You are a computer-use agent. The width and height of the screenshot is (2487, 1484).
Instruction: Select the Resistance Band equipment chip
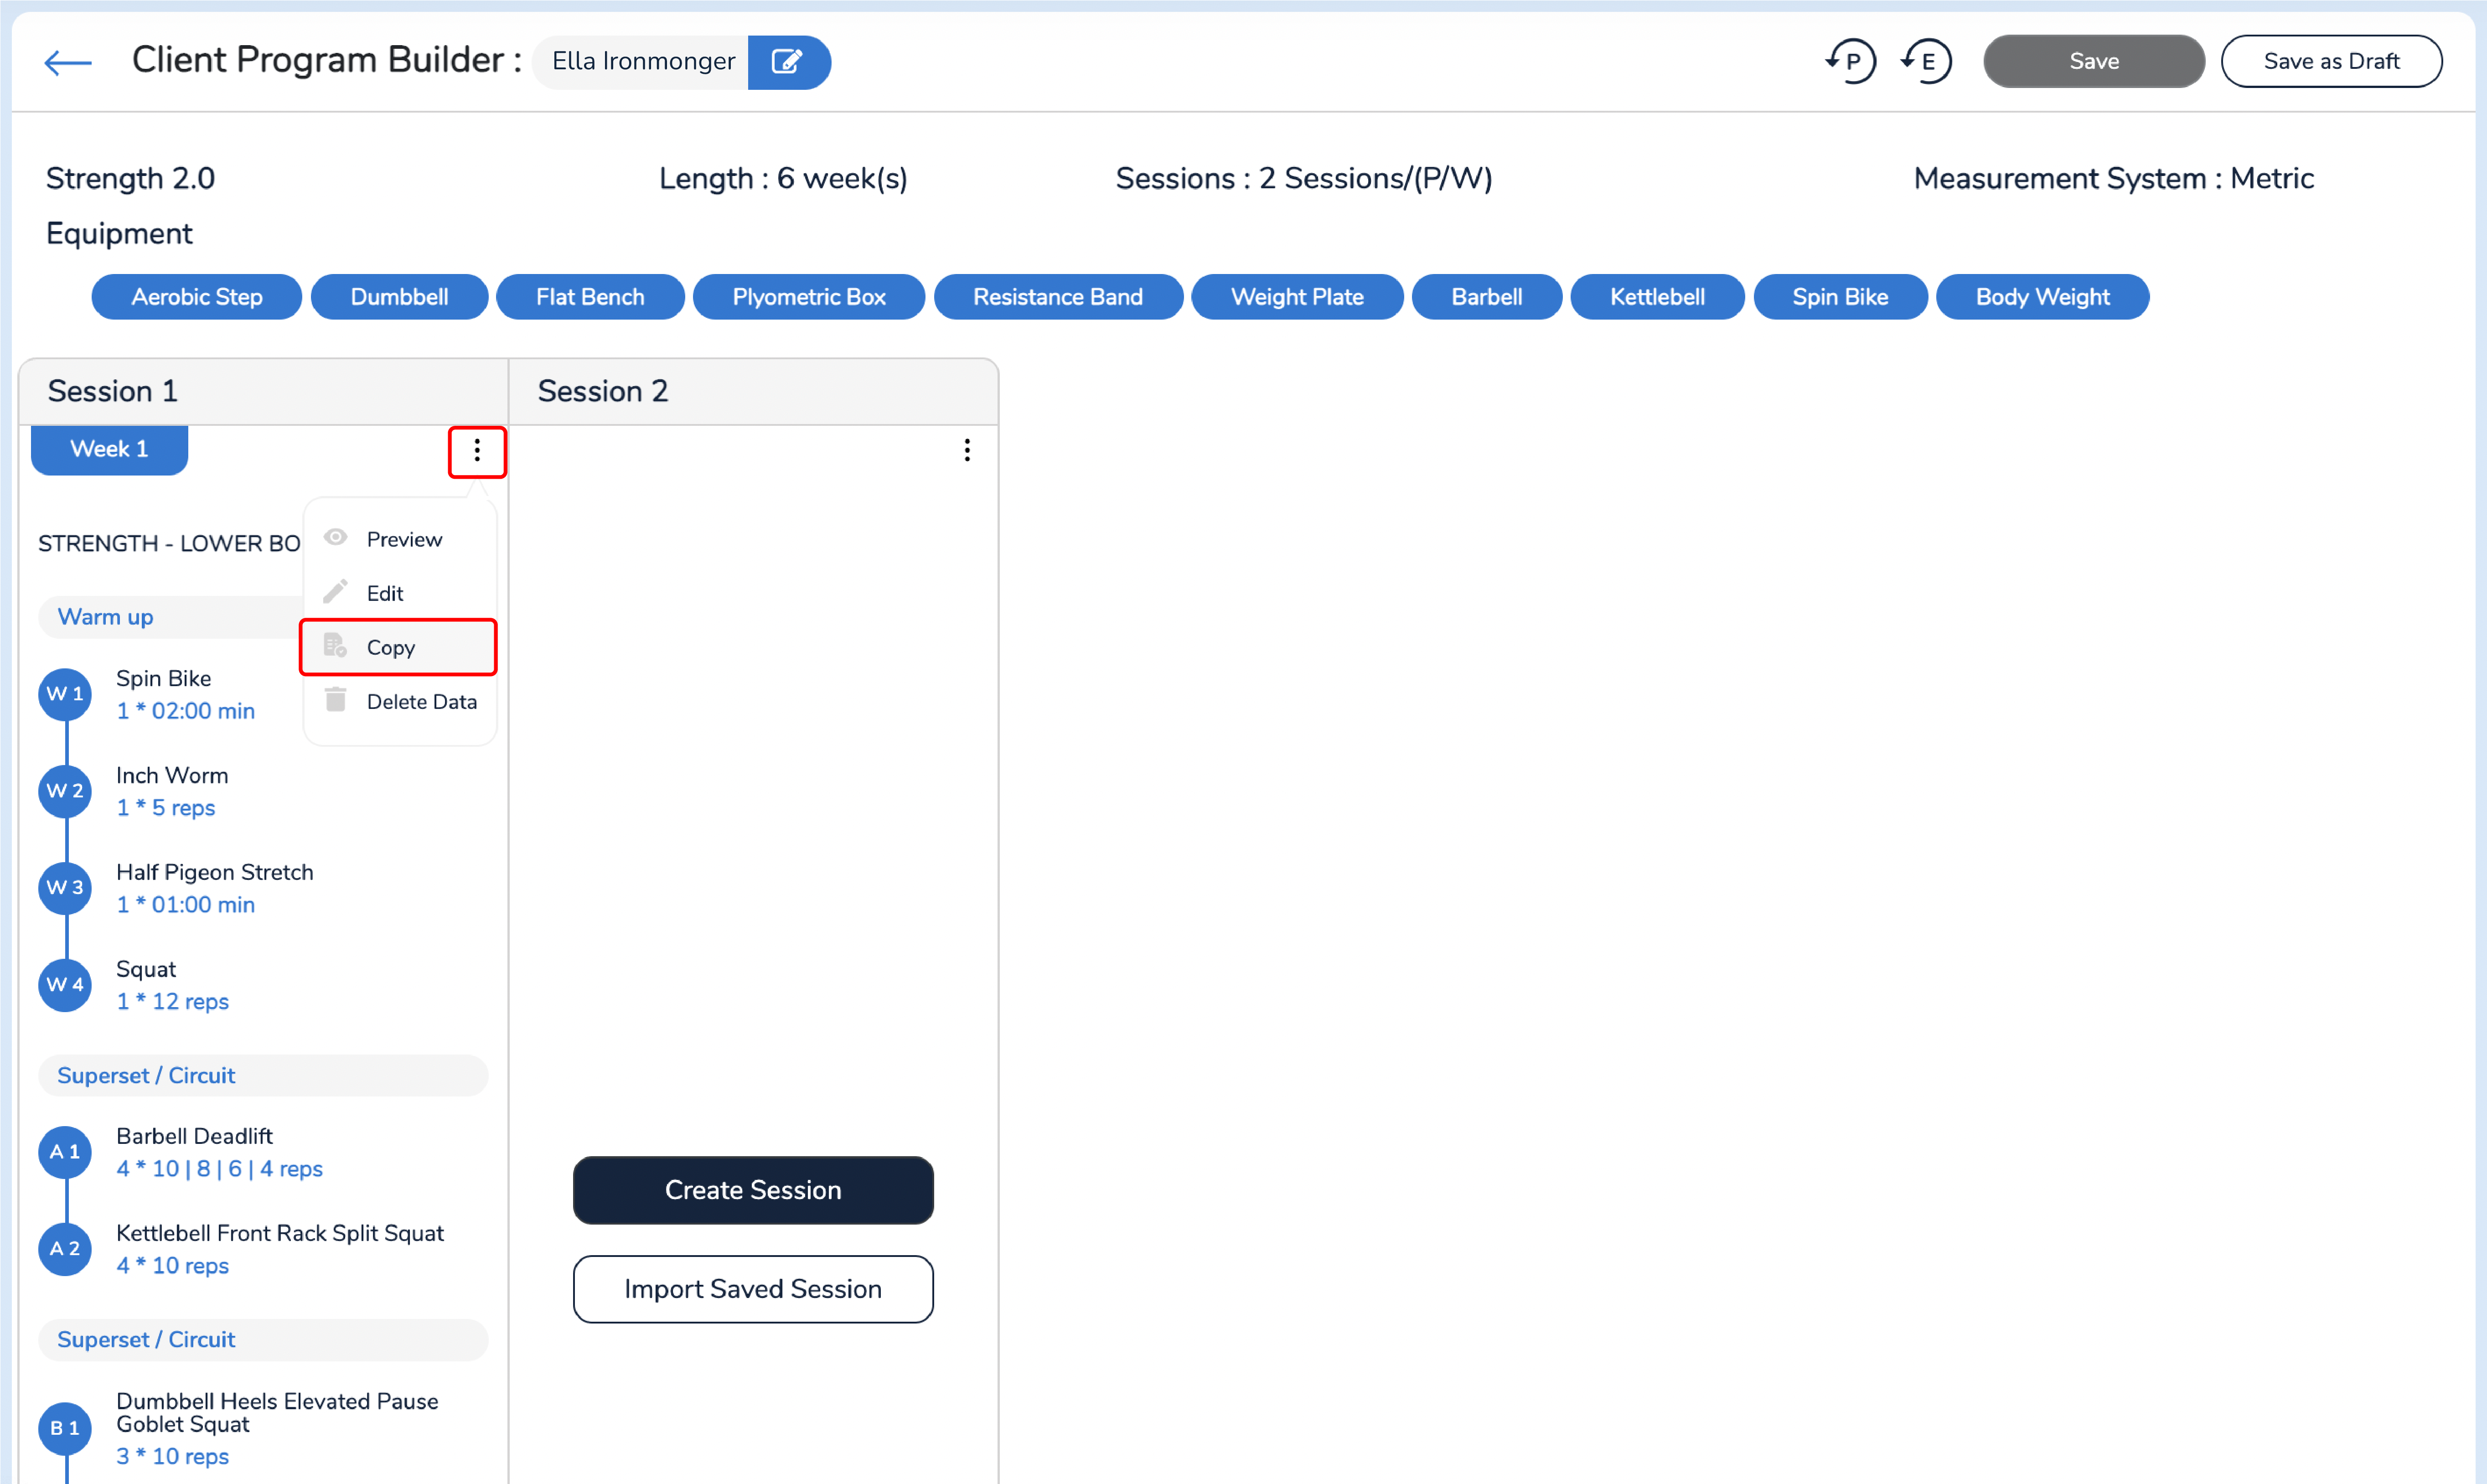point(1058,297)
